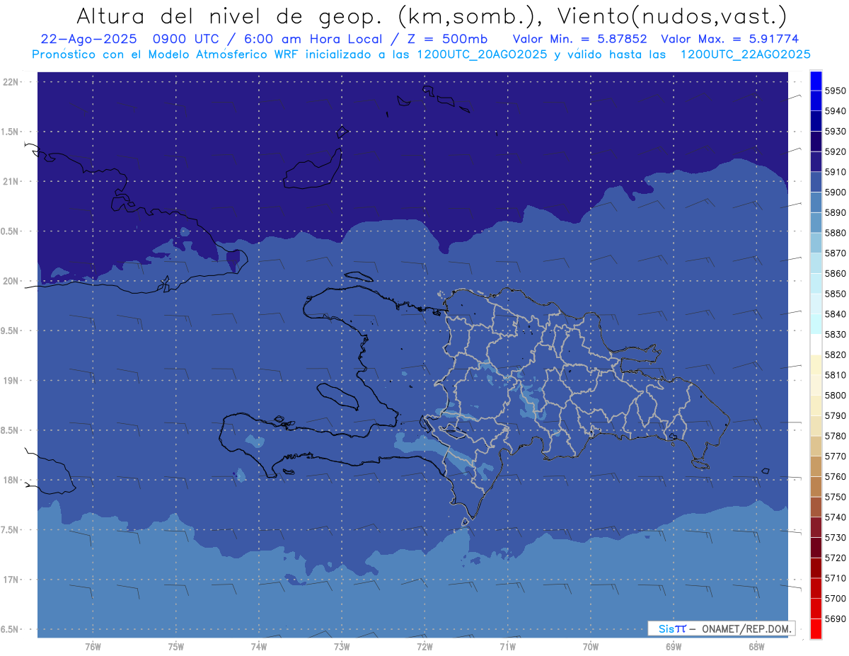Click the "19N" latitude axis label

click(x=10, y=381)
